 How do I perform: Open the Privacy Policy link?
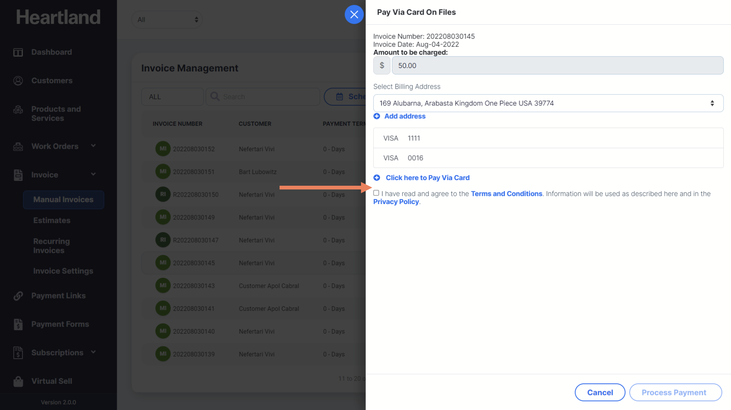click(396, 202)
